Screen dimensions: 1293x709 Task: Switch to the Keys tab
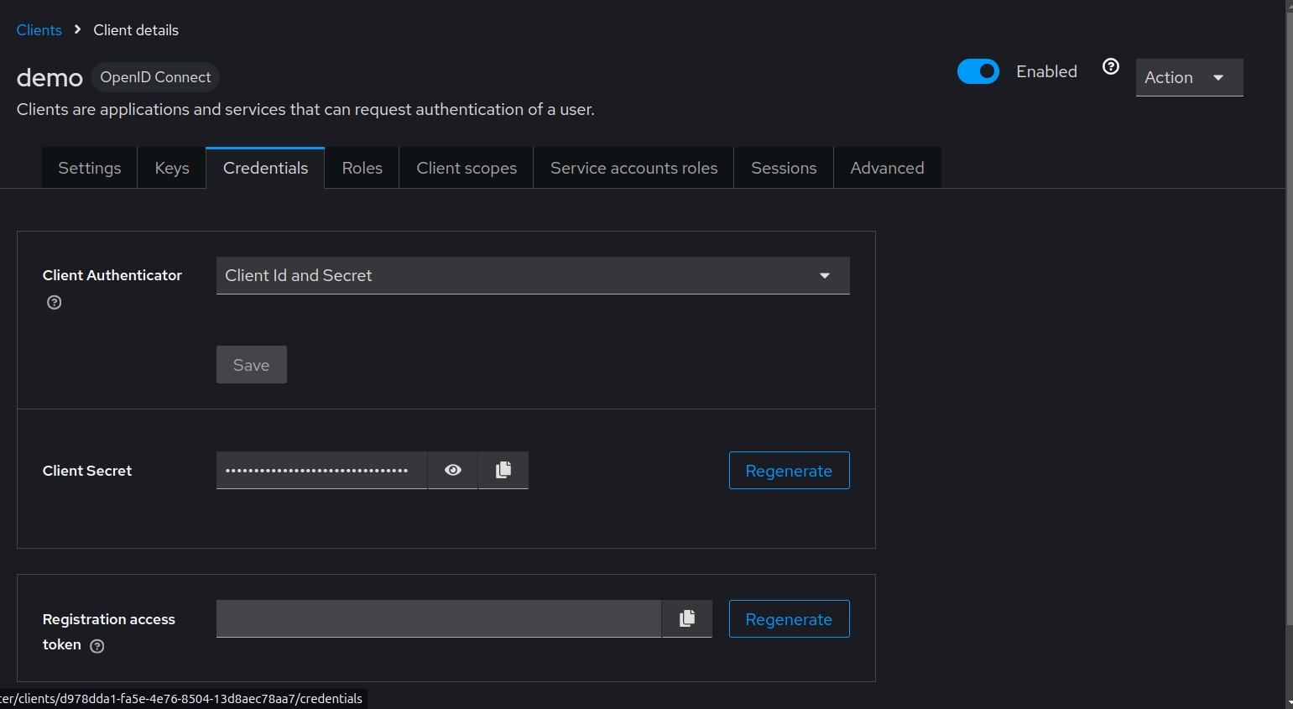pyautogui.click(x=172, y=168)
